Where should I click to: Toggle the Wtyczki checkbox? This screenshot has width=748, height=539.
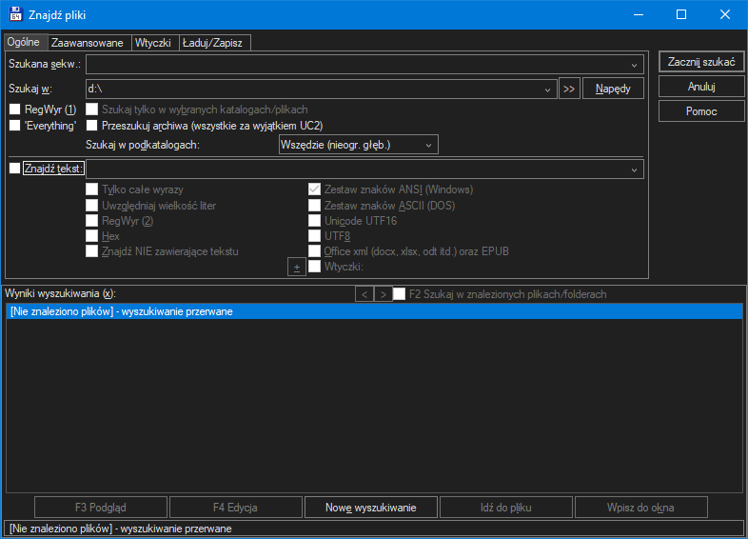(314, 267)
